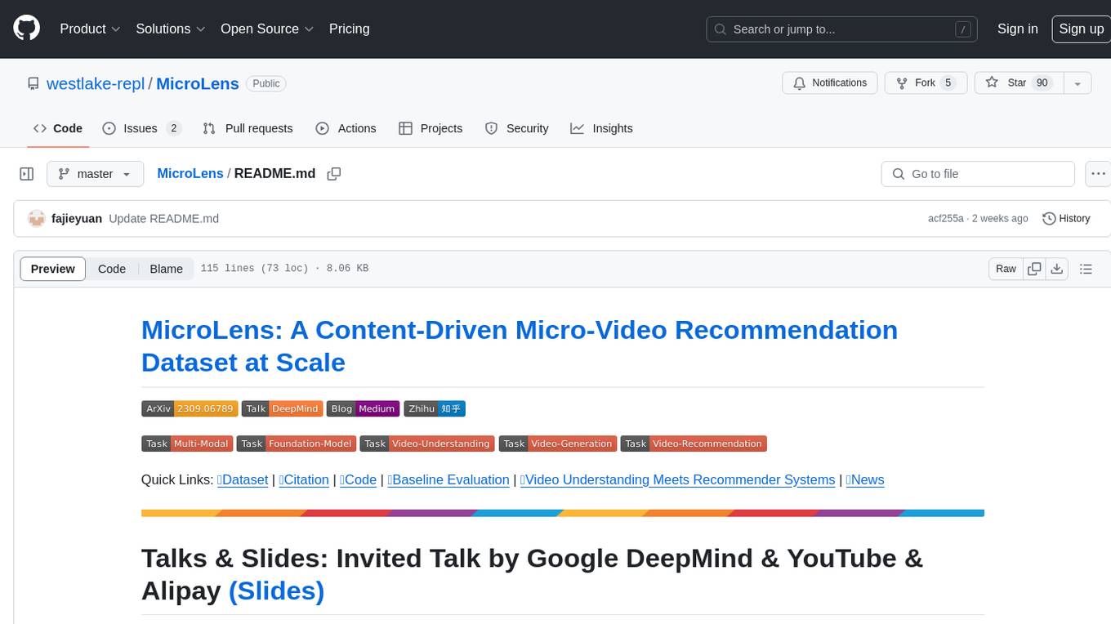1111x624 pixels.
Task: Focus the Go to file field
Action: click(978, 174)
